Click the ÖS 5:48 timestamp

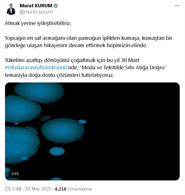pyautogui.click(x=13, y=189)
